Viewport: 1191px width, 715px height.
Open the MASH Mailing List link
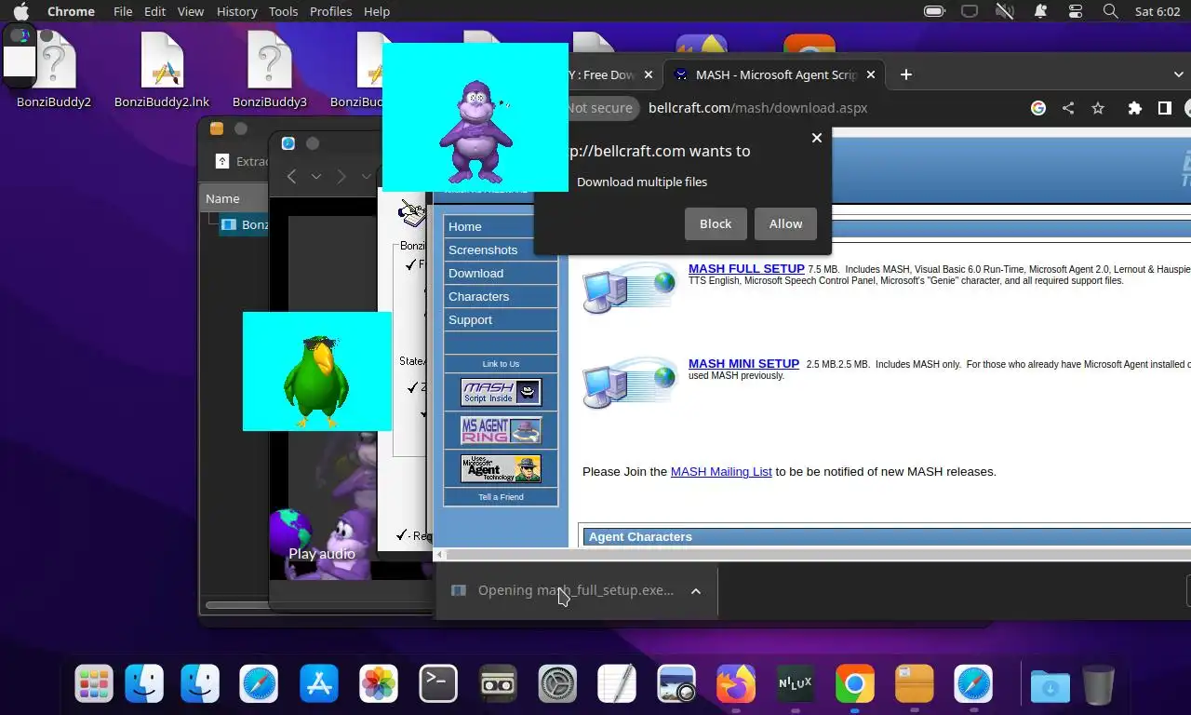tap(721, 471)
